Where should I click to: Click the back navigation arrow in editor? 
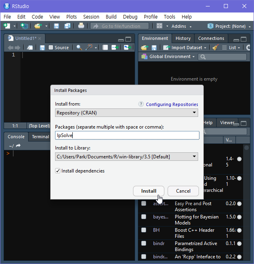pyautogui.click(x=10, y=48)
